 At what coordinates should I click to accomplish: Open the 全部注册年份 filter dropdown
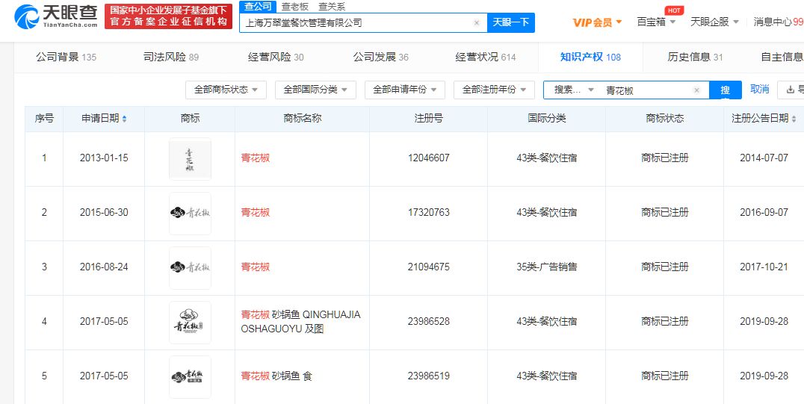495,90
